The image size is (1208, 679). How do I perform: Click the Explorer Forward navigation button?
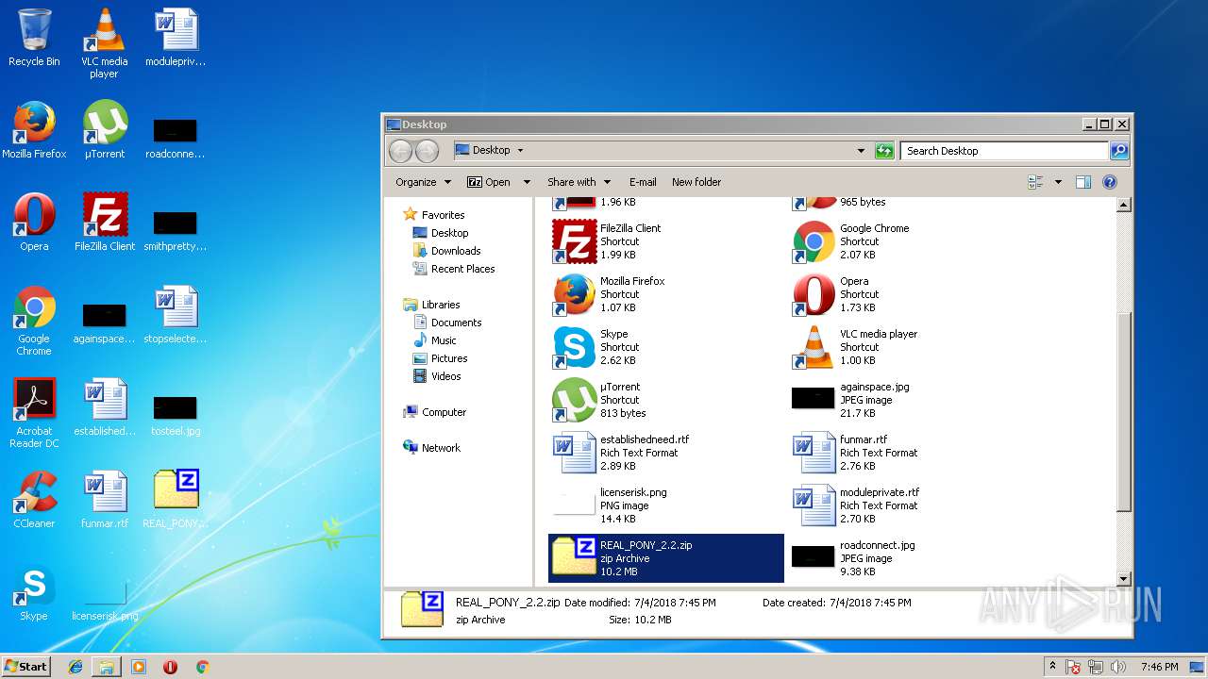click(427, 151)
